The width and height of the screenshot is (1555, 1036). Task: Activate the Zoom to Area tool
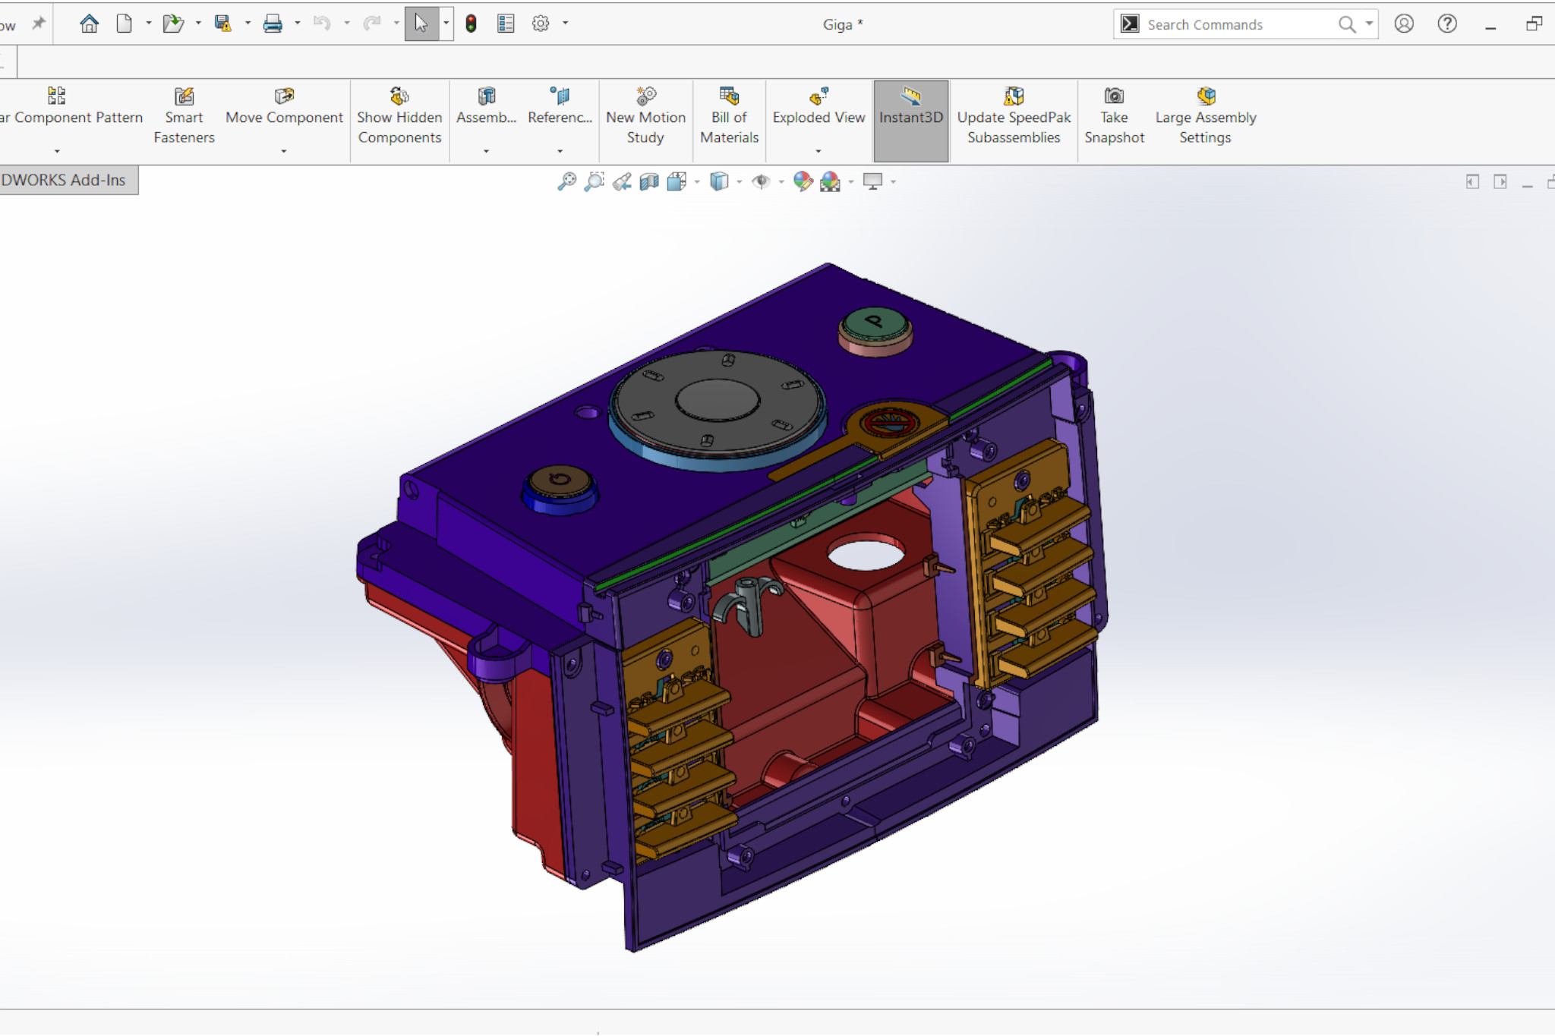point(594,181)
